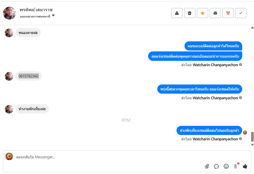Open the emoji picker smiley icon
The width and height of the screenshot is (254, 174).
(226, 166)
